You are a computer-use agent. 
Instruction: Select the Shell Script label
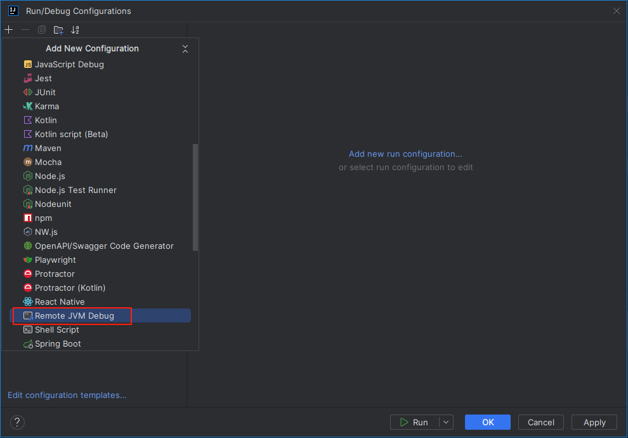coord(57,330)
